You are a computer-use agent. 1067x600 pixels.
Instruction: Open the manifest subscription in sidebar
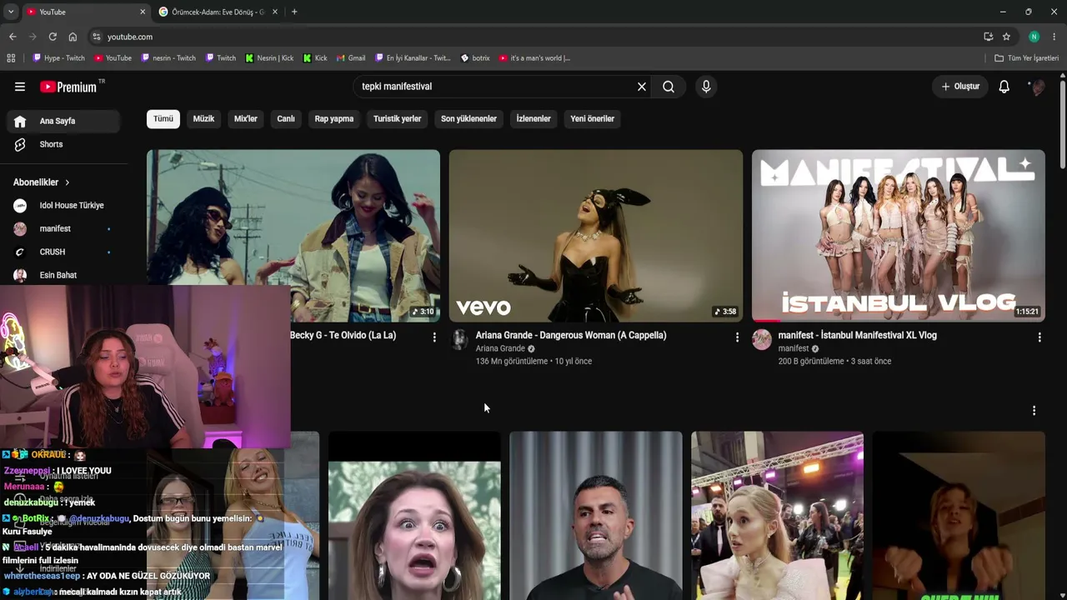click(x=63, y=228)
